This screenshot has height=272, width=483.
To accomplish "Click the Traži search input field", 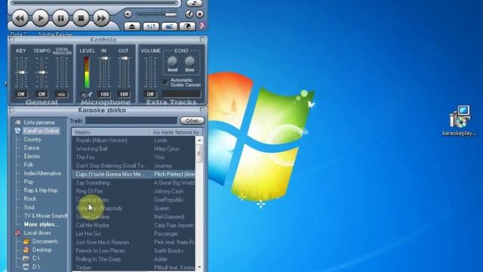I will pyautogui.click(x=131, y=121).
